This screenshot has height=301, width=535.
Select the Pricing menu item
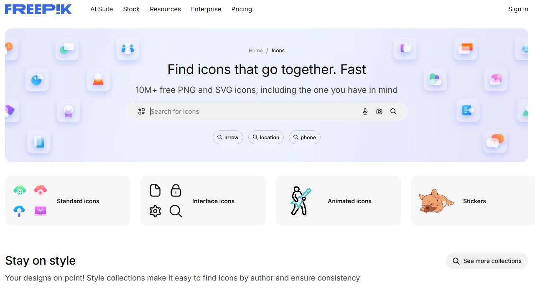242,9
